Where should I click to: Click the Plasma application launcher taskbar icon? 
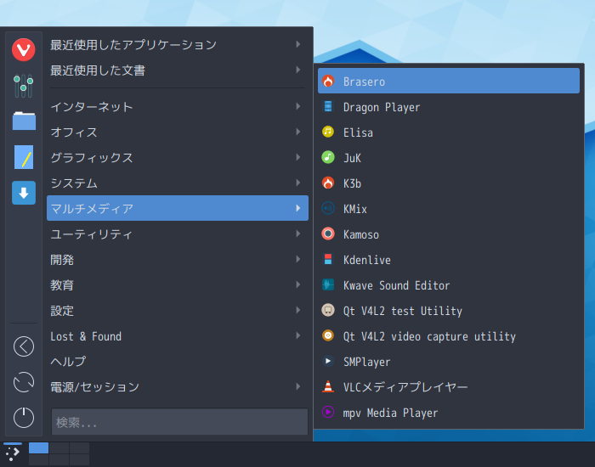coord(13,453)
